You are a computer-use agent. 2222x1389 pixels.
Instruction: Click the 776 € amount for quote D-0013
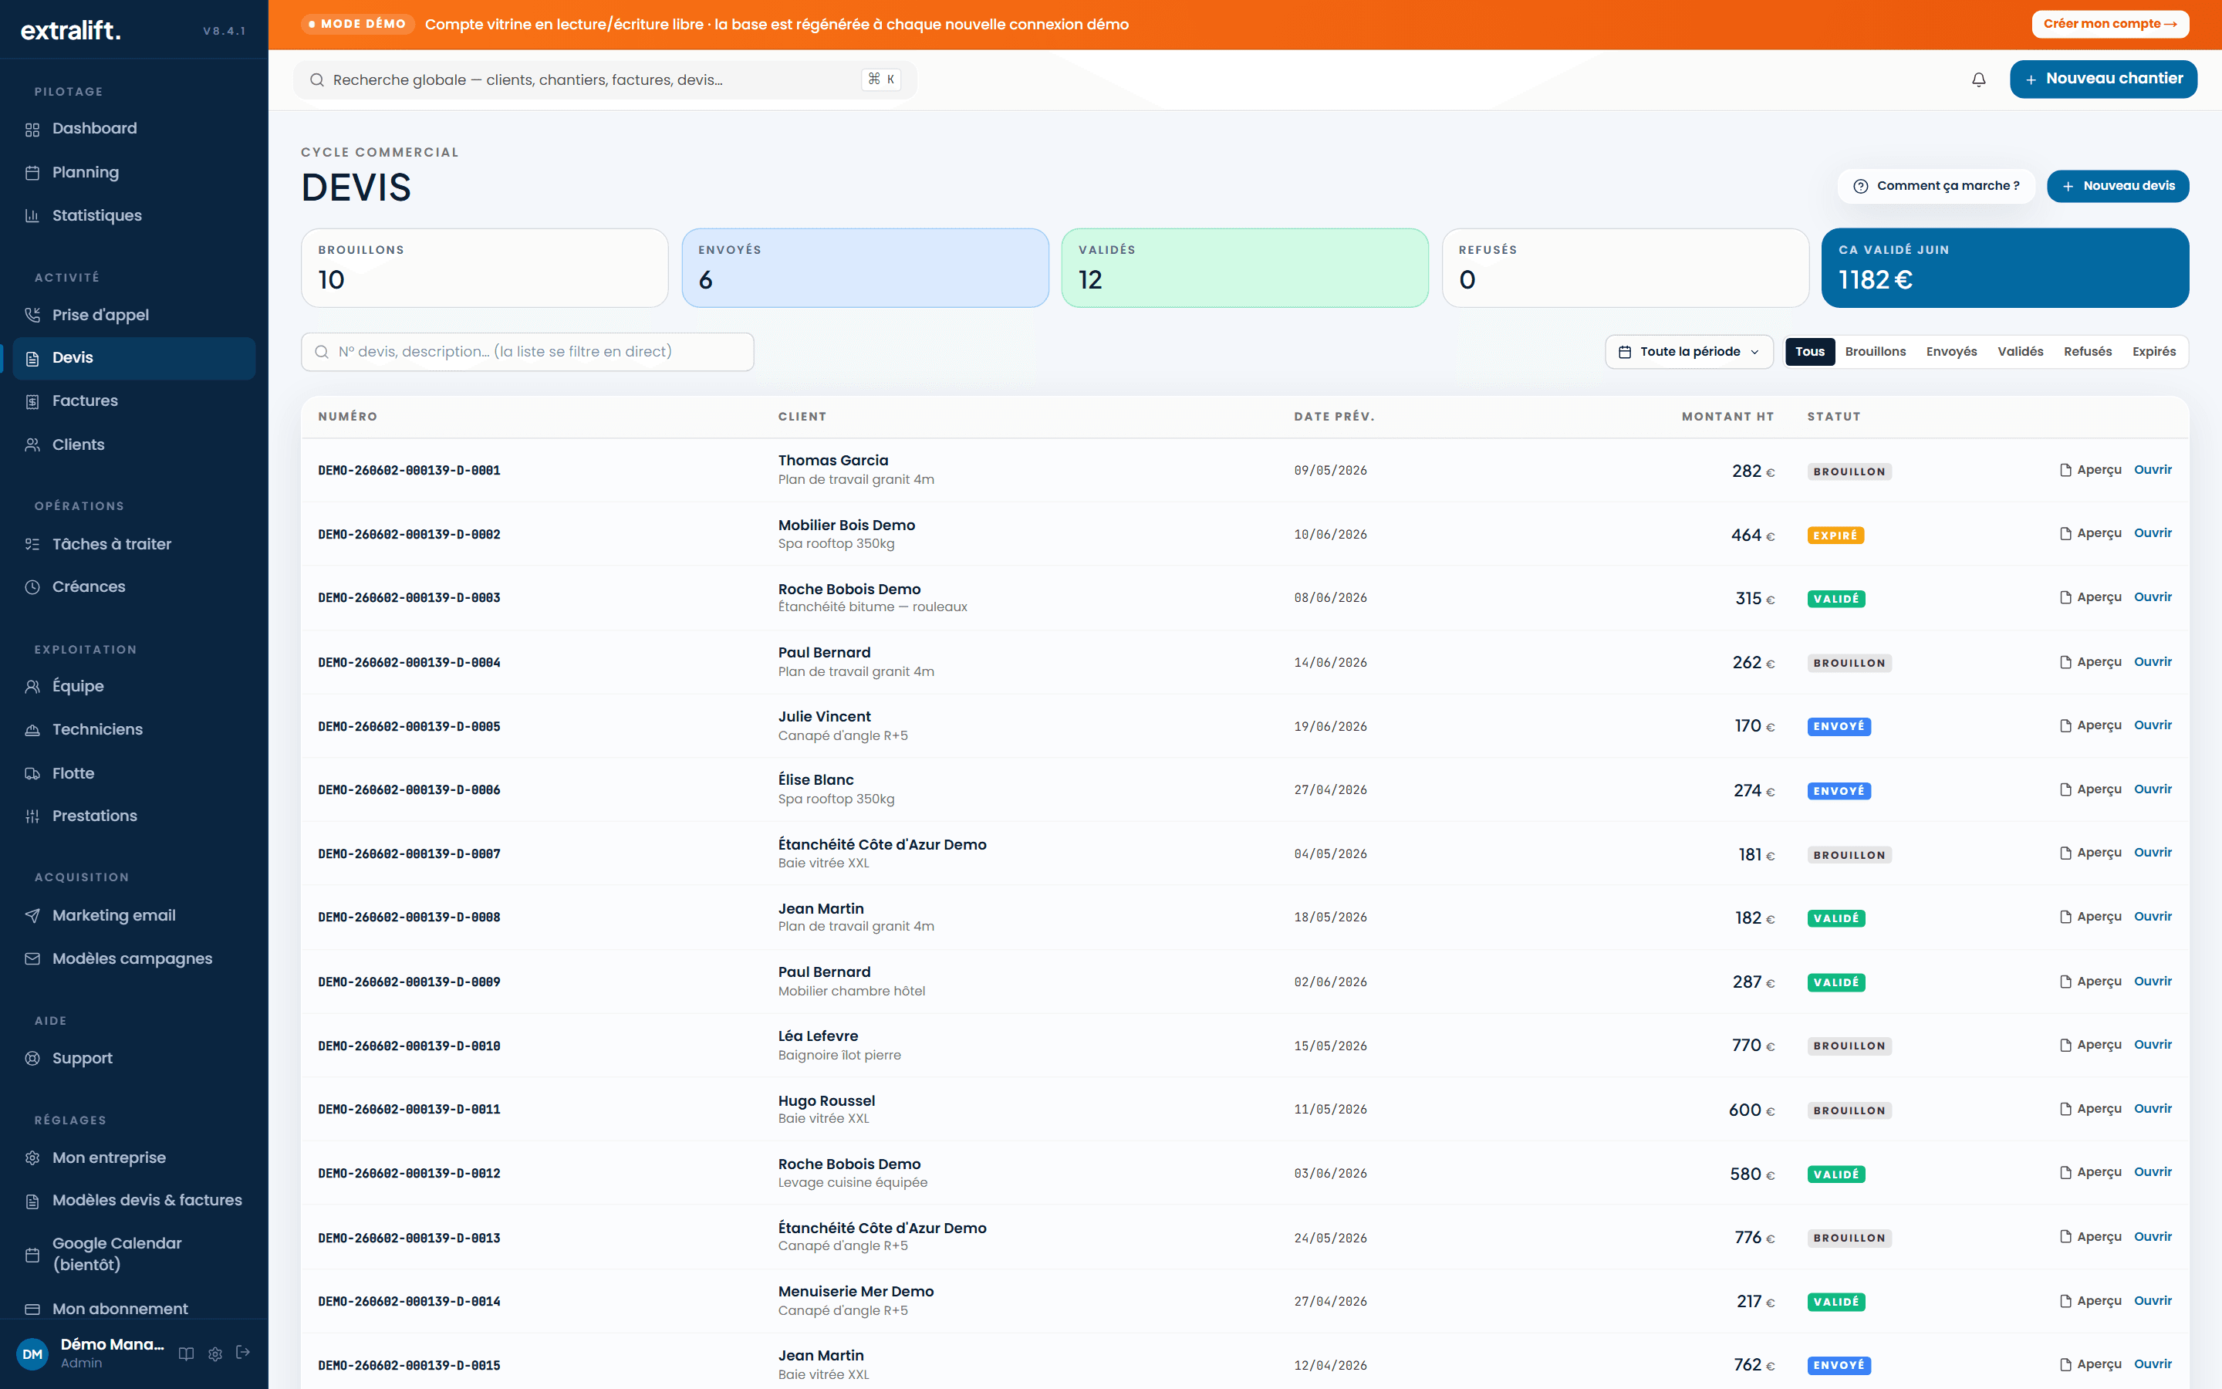tap(1754, 1238)
